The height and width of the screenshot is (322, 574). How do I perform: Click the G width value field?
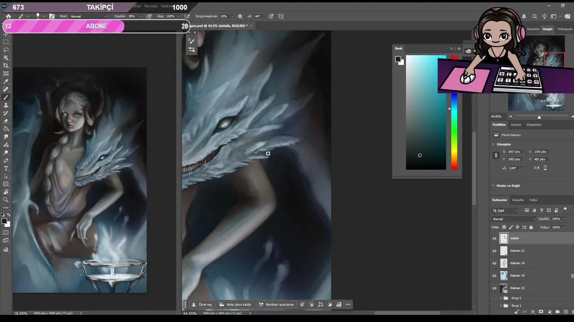515,152
